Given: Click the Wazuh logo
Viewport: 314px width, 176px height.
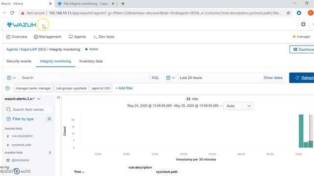Looking at the screenshot, I should coord(22,25).
